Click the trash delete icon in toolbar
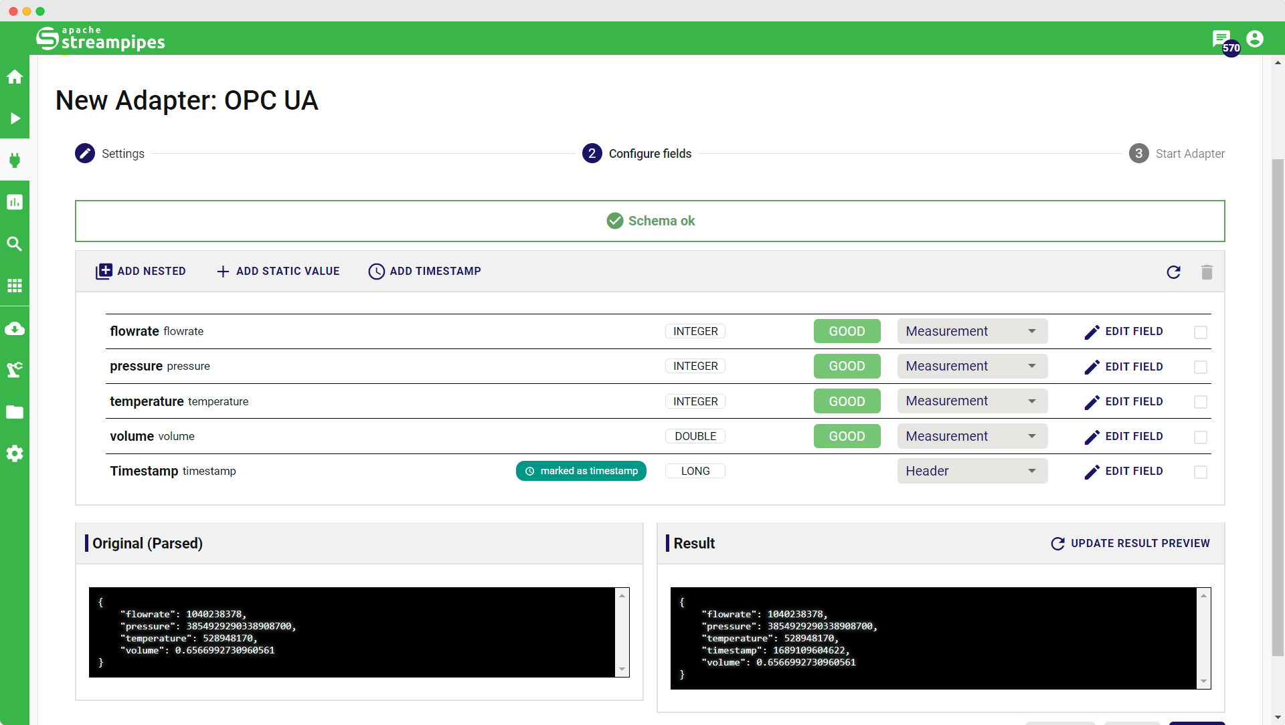The image size is (1285, 725). pos(1207,272)
